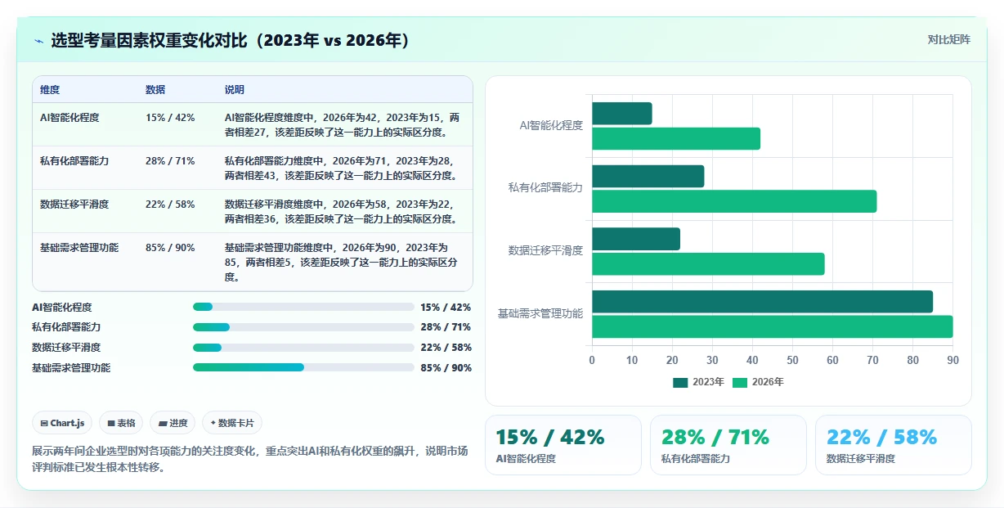Image resolution: width=1004 pixels, height=508 pixels.
Task: Click the 2026年 bar for 数据迁移平滑度
Action: (x=708, y=264)
